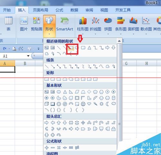
Task: Choose the regular pentagon basic shape
Action: click(95, 92)
